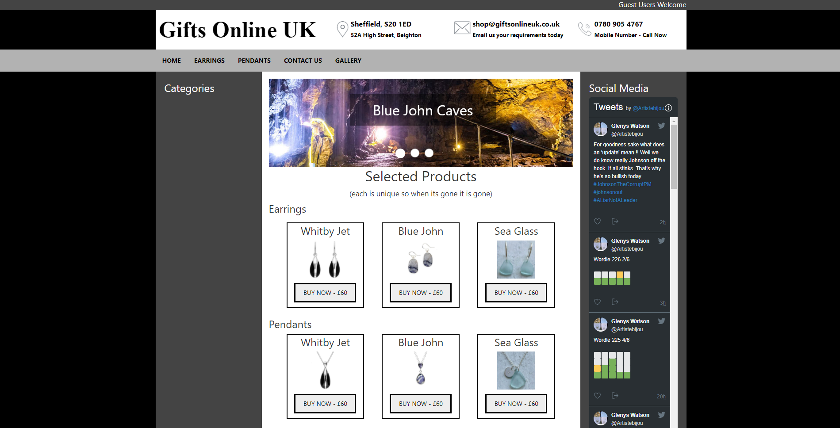The height and width of the screenshot is (428, 840).
Task: Open the Earrings menu item
Action: coord(209,61)
